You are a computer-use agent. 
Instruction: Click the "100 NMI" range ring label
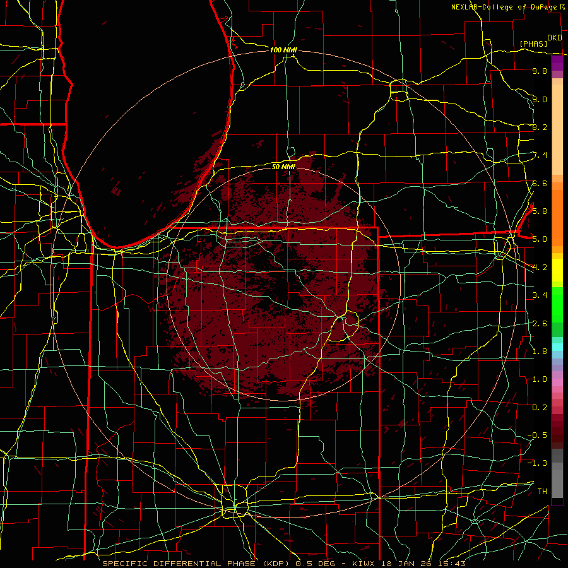pos(283,50)
